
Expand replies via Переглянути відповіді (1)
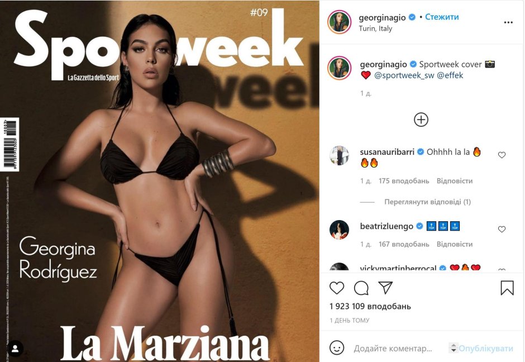(427, 202)
